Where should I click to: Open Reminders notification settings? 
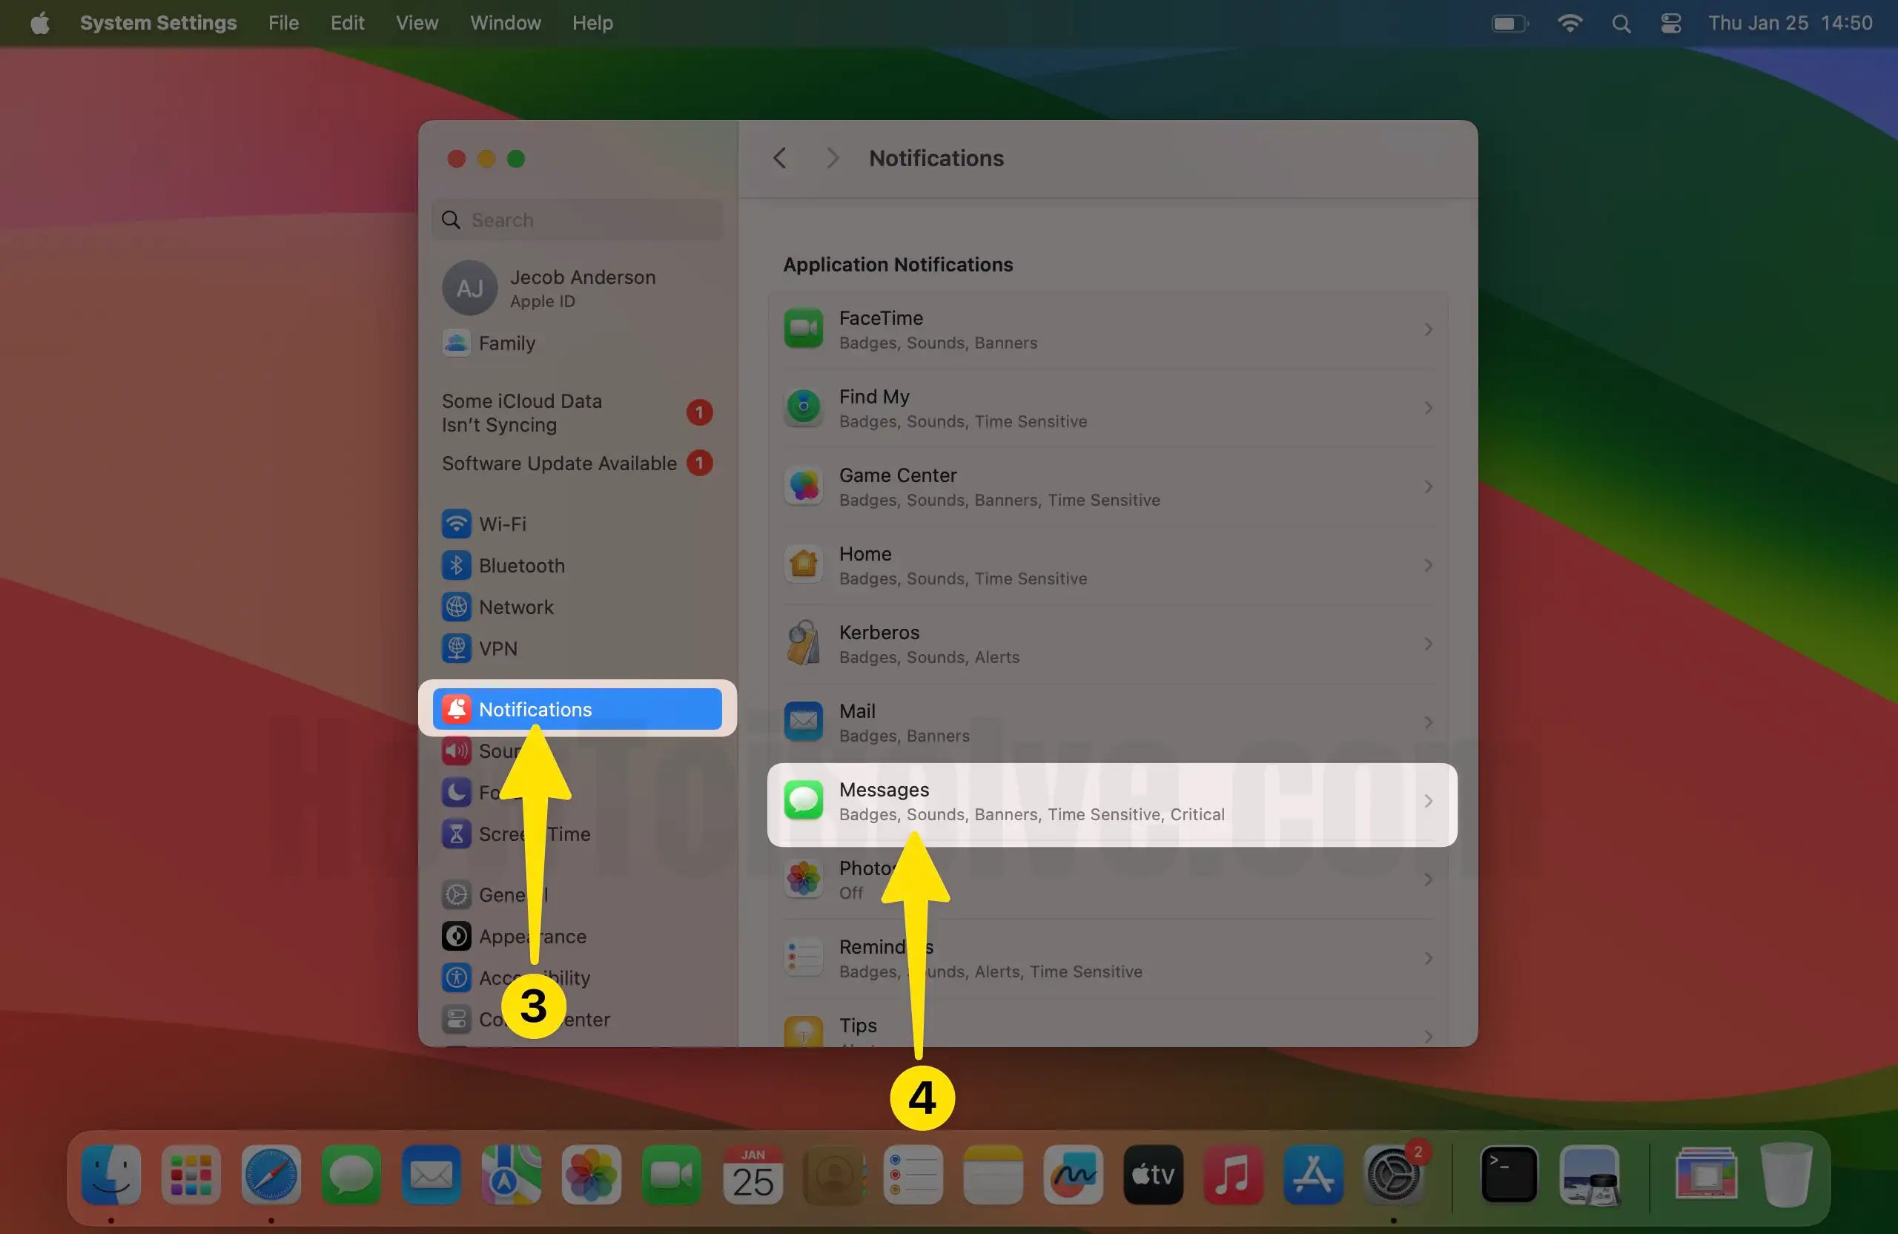[x=1107, y=958]
